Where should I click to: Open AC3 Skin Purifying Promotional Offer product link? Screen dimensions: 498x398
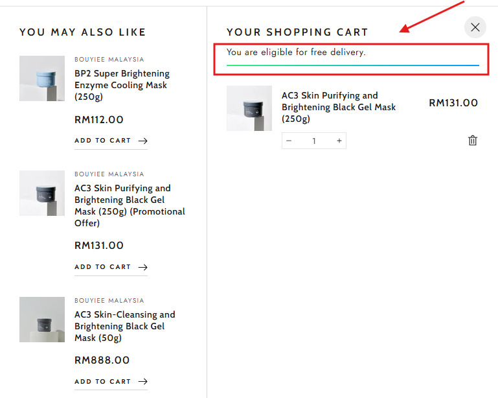tap(130, 205)
